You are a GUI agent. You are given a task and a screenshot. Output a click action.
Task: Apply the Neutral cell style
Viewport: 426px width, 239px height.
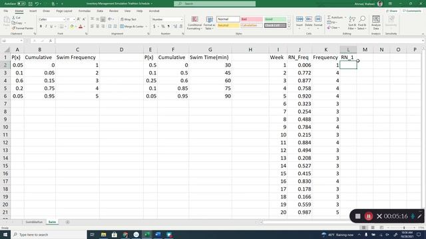coord(228,25)
